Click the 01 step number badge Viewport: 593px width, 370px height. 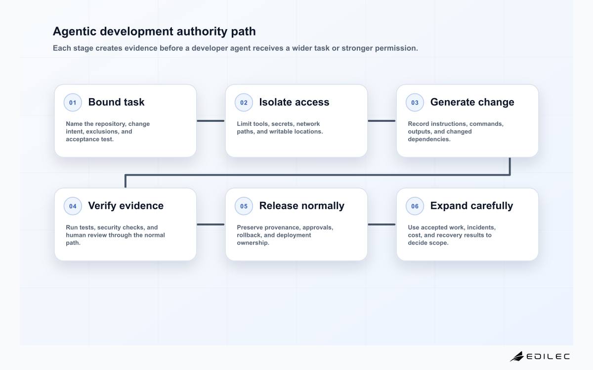(73, 103)
